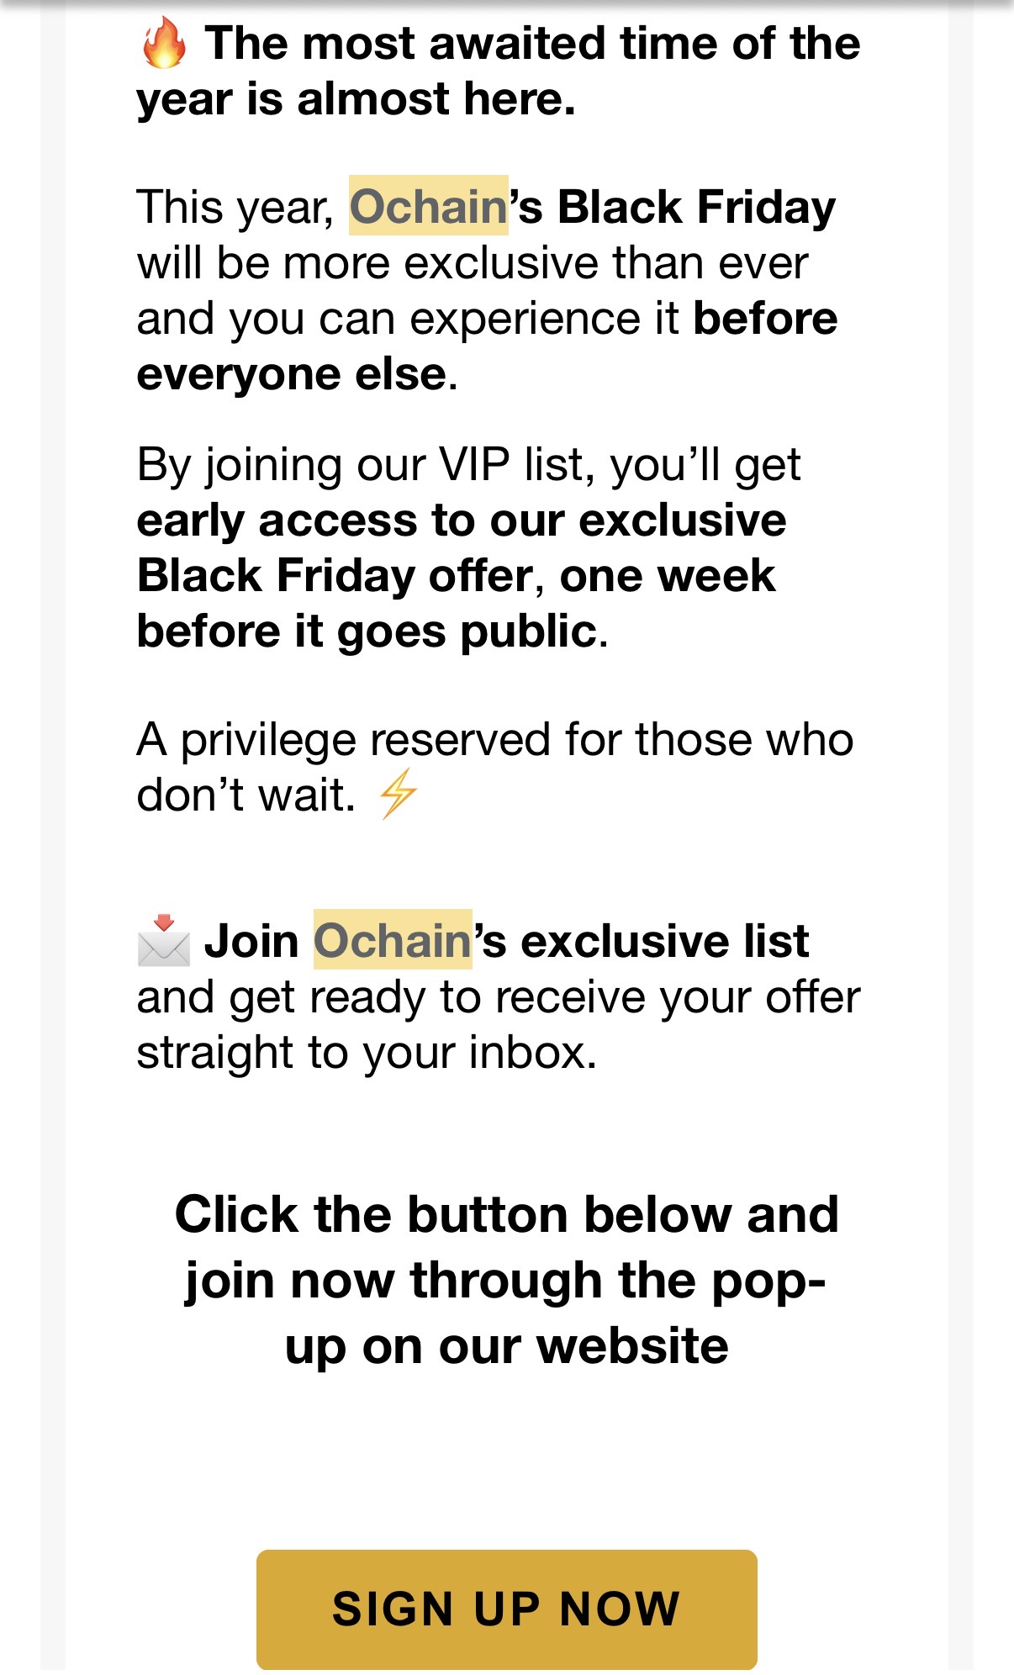The height and width of the screenshot is (1675, 1014).
Task: Click "A privilege reserved for those who" line
Action: click(494, 740)
